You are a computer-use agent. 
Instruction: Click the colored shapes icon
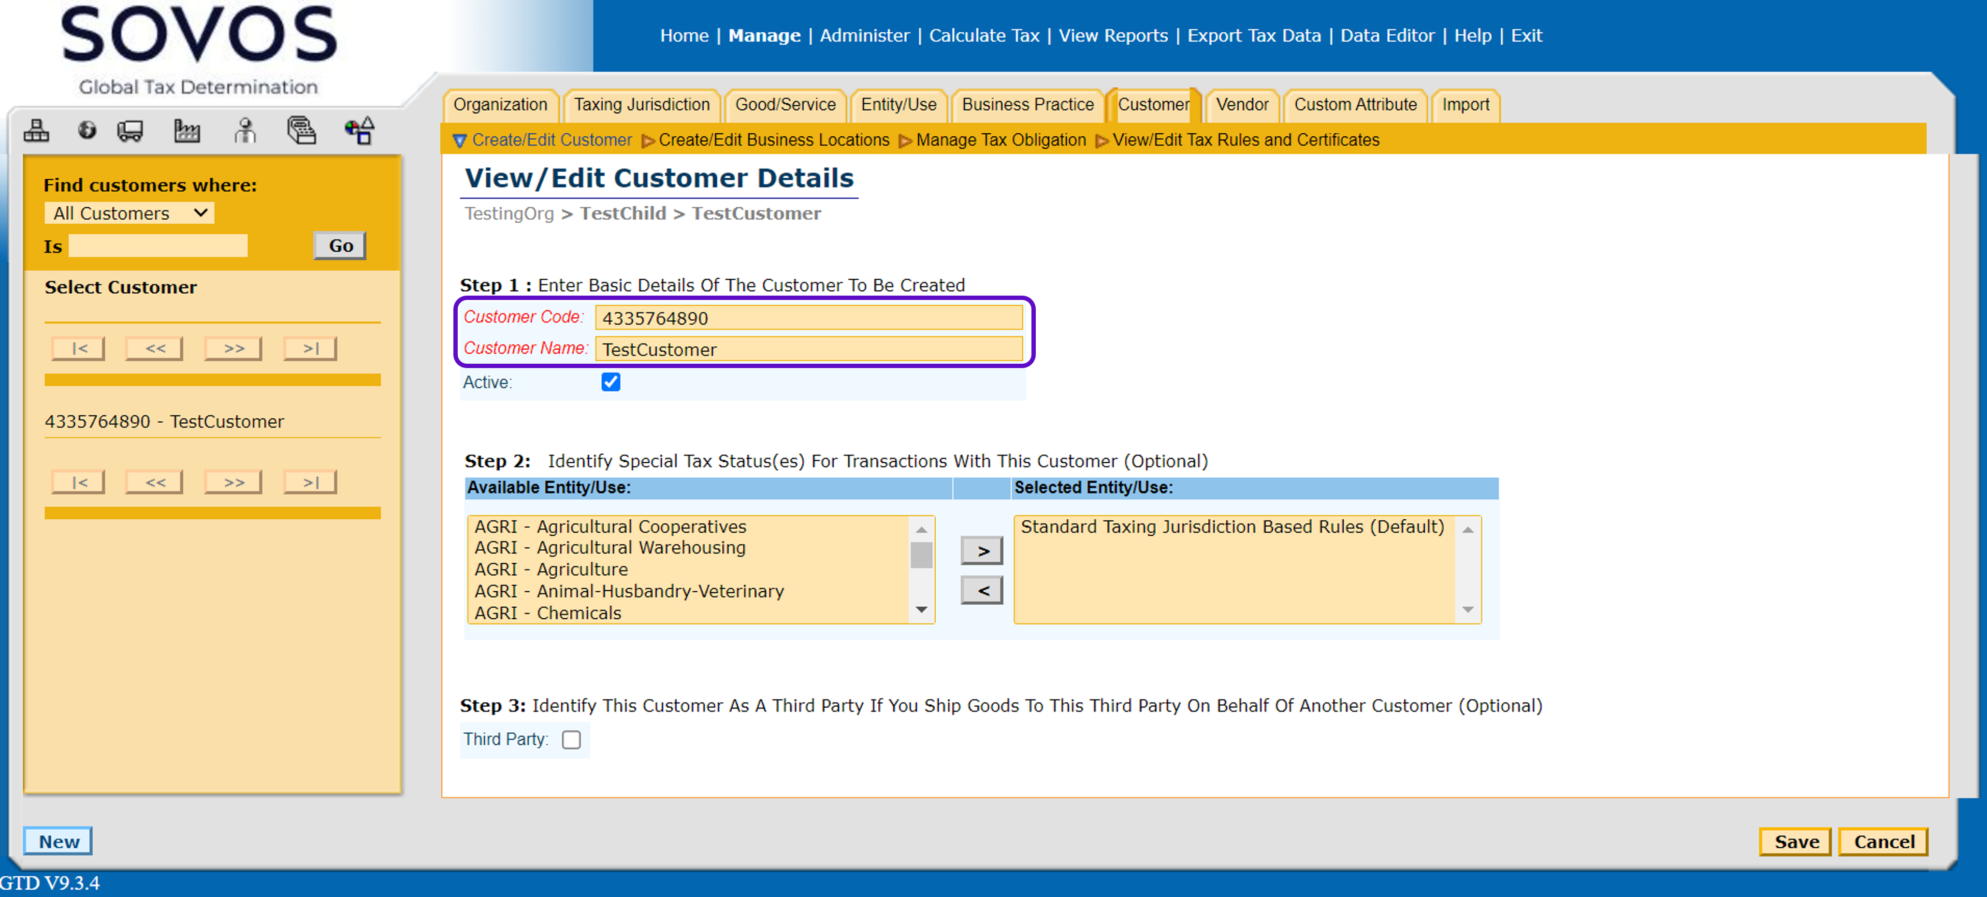360,131
